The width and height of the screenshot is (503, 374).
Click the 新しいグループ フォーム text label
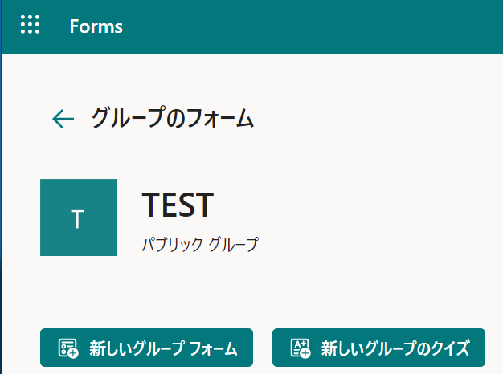163,349
